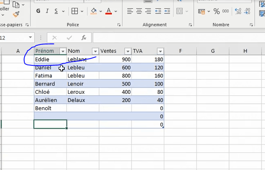This screenshot has height=170, width=265.
Task: Select Ventes cell with value 200
Action: (x=115, y=100)
